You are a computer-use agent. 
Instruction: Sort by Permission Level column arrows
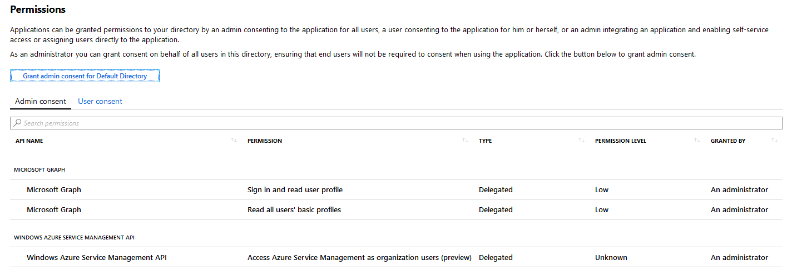697,141
